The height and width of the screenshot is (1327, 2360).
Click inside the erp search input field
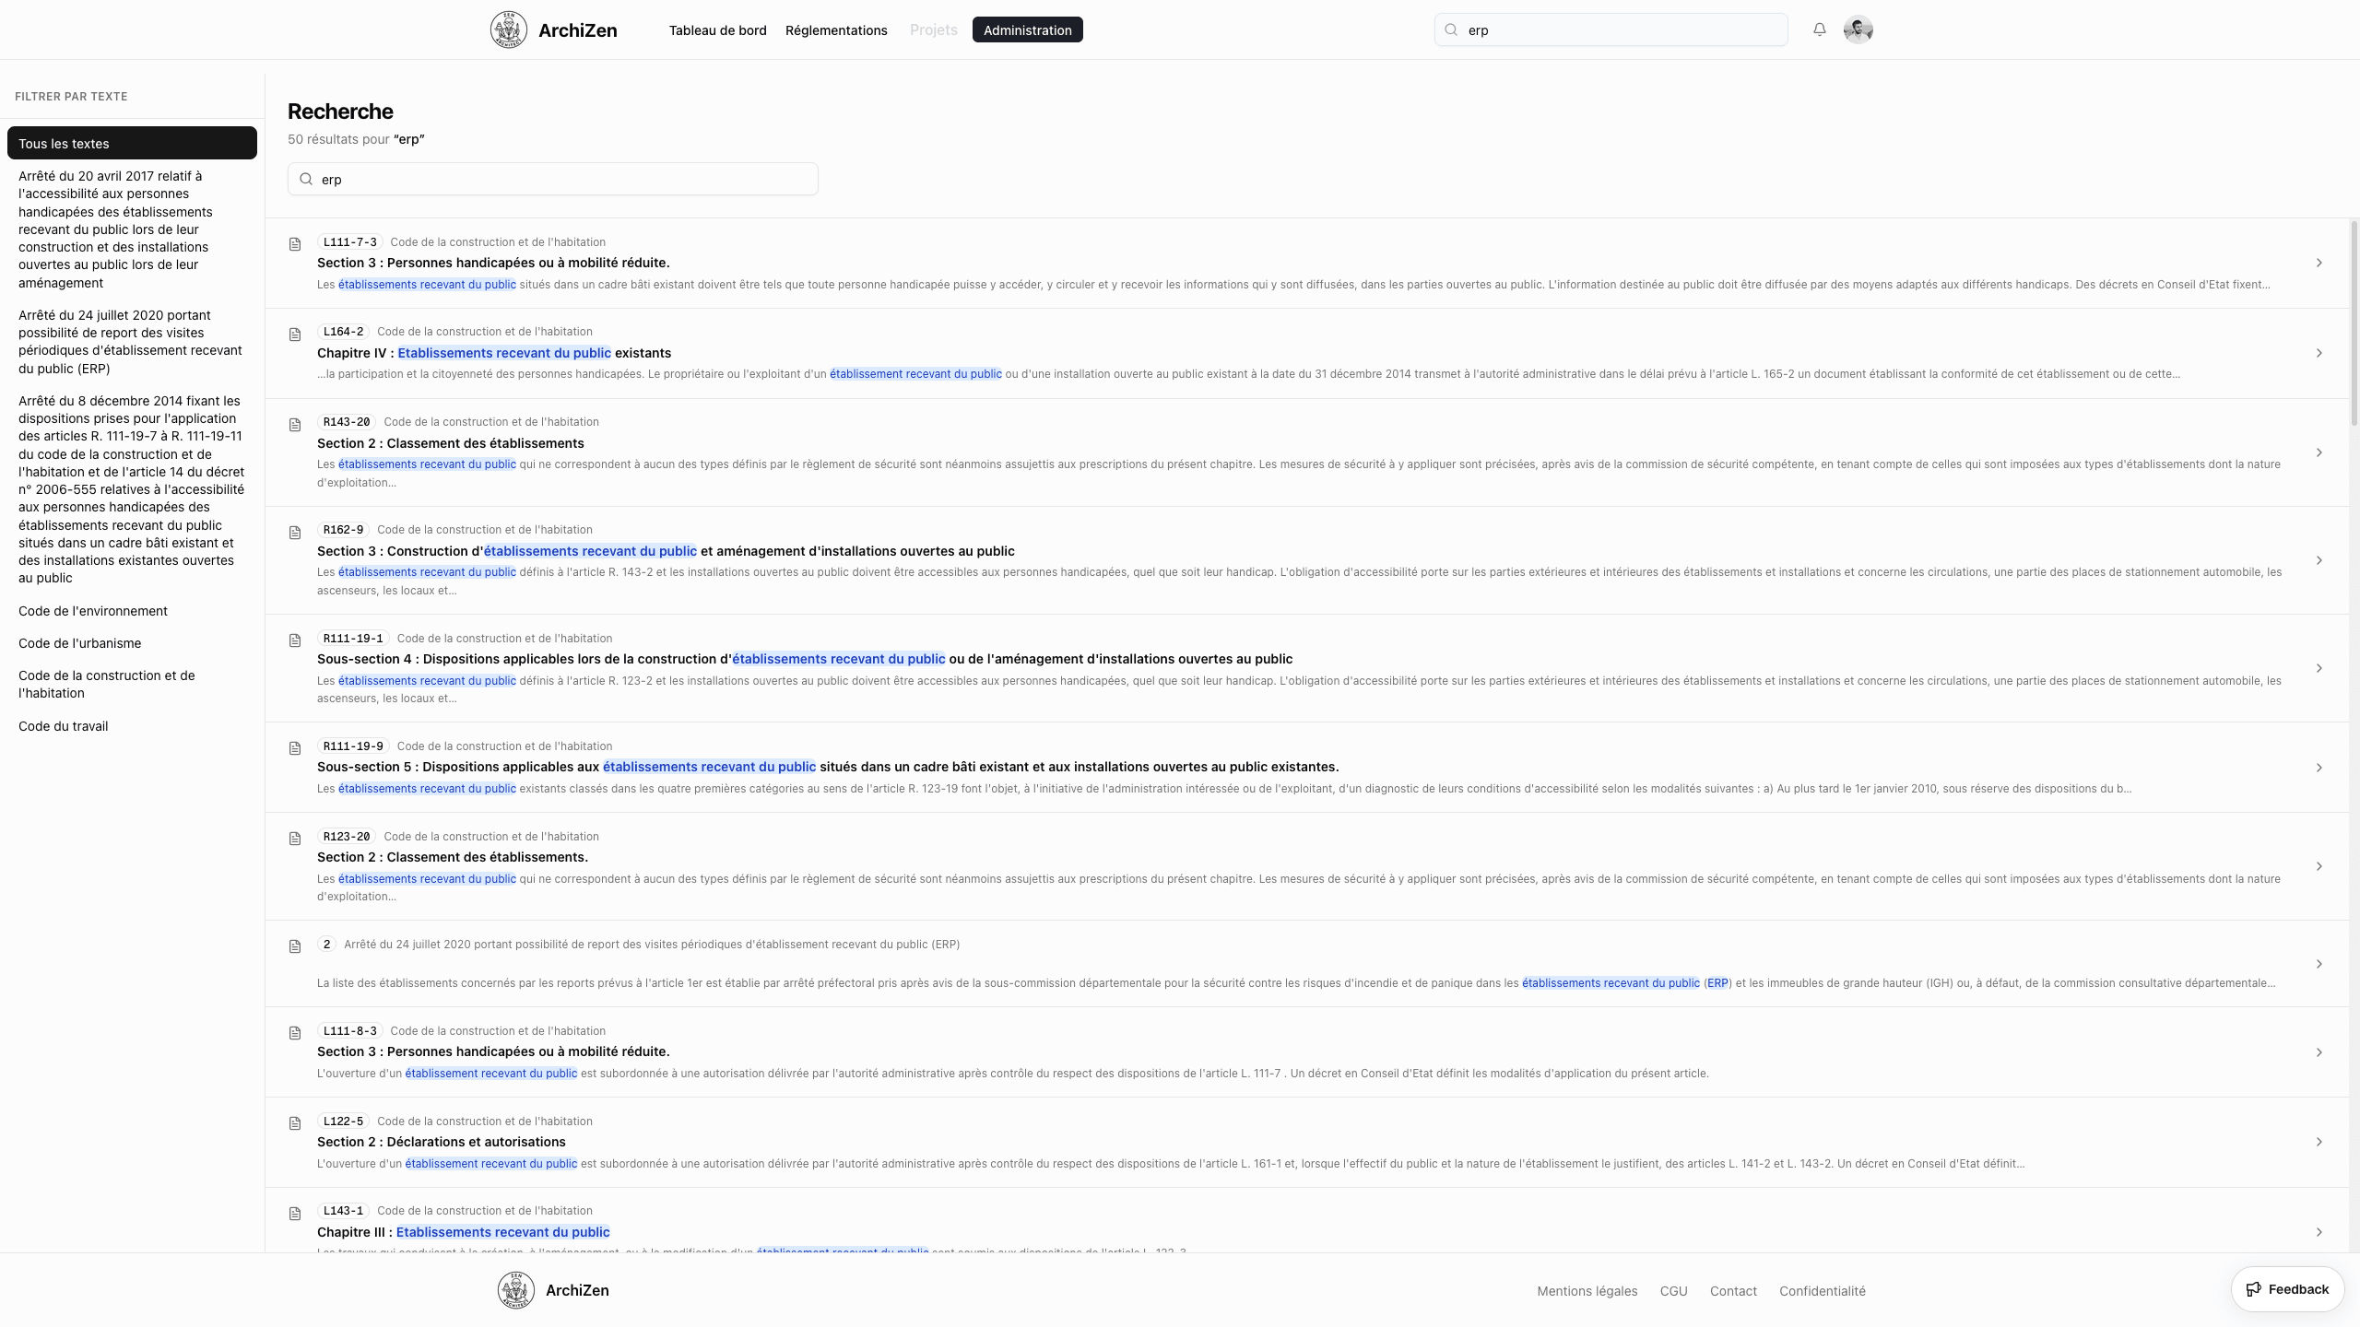(553, 179)
